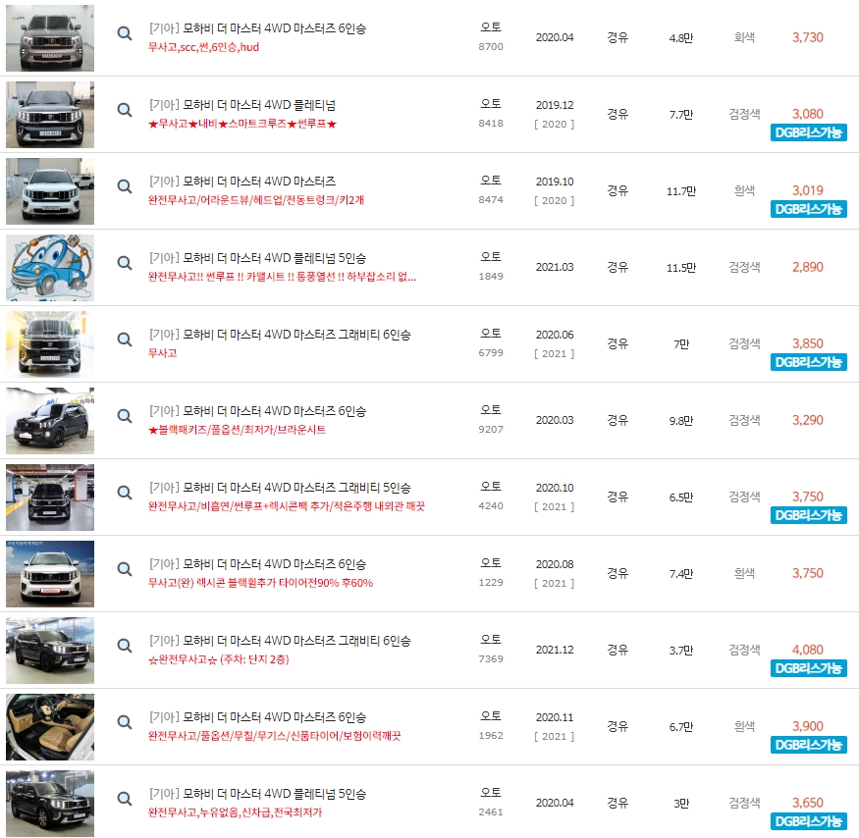Click registration date 2021.12
The height and width of the screenshot is (838, 859).
click(x=555, y=650)
